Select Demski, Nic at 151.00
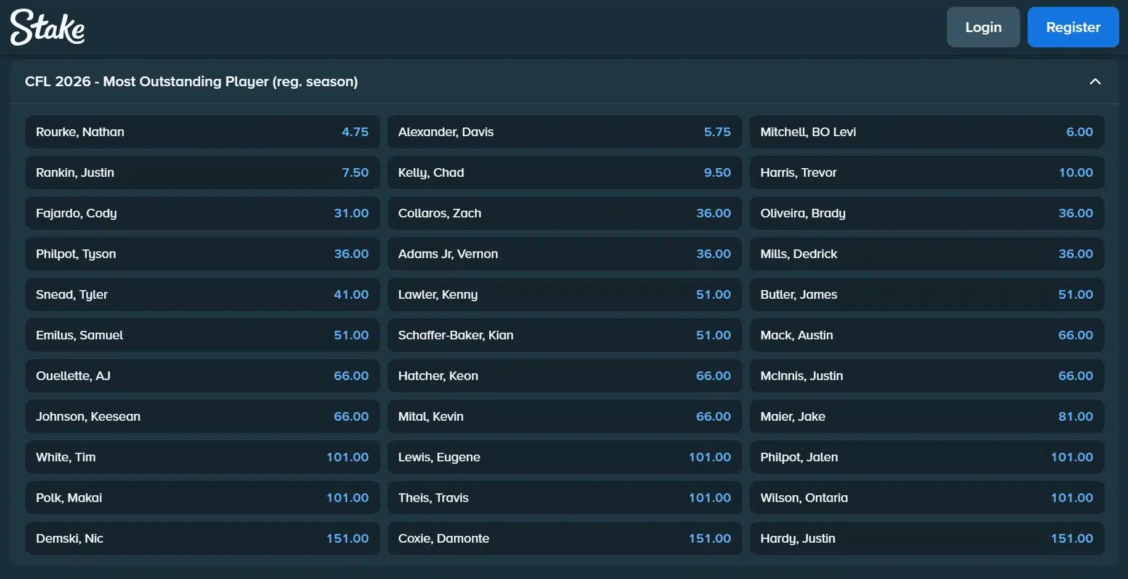The width and height of the screenshot is (1128, 579). [x=202, y=538]
